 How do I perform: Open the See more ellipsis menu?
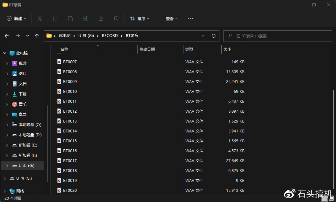click(191, 19)
